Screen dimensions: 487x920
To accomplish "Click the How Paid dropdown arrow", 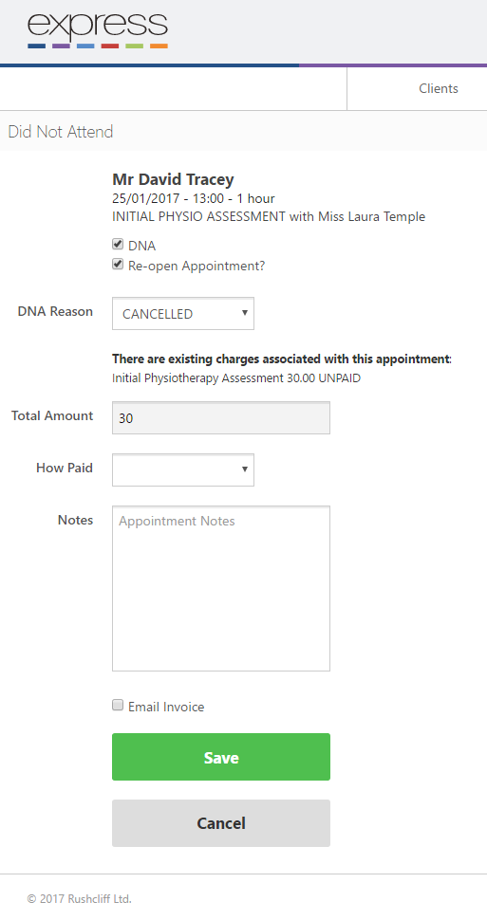I will pos(245,469).
